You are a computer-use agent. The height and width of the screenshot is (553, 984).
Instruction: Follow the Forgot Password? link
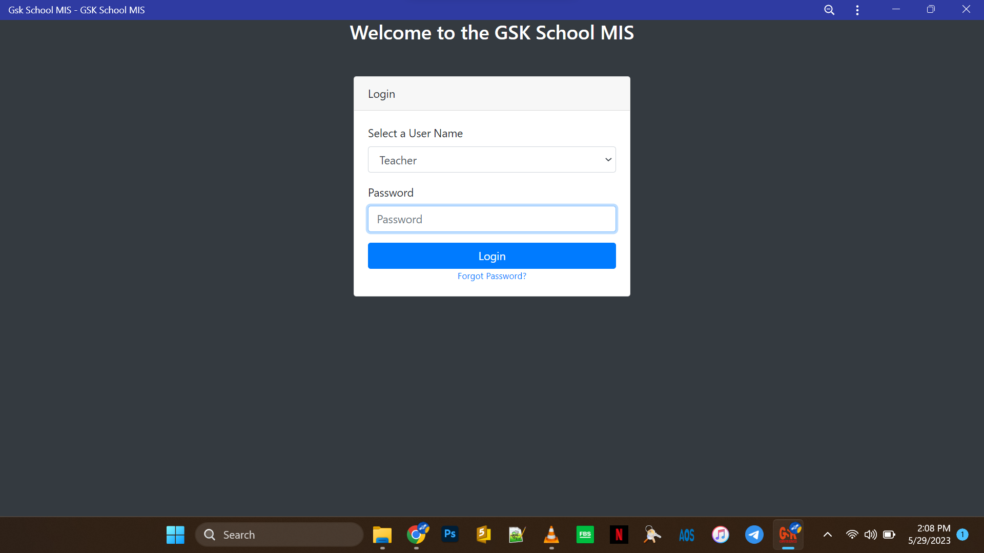click(x=491, y=276)
